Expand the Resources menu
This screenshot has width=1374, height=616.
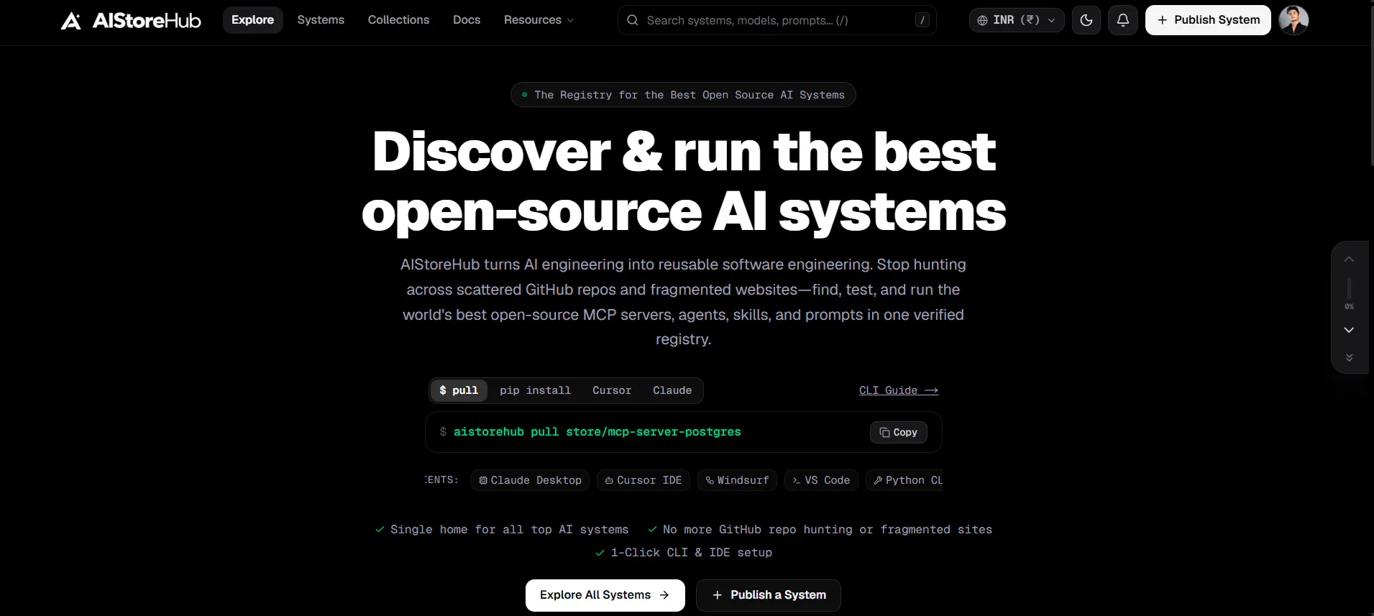[x=539, y=20]
